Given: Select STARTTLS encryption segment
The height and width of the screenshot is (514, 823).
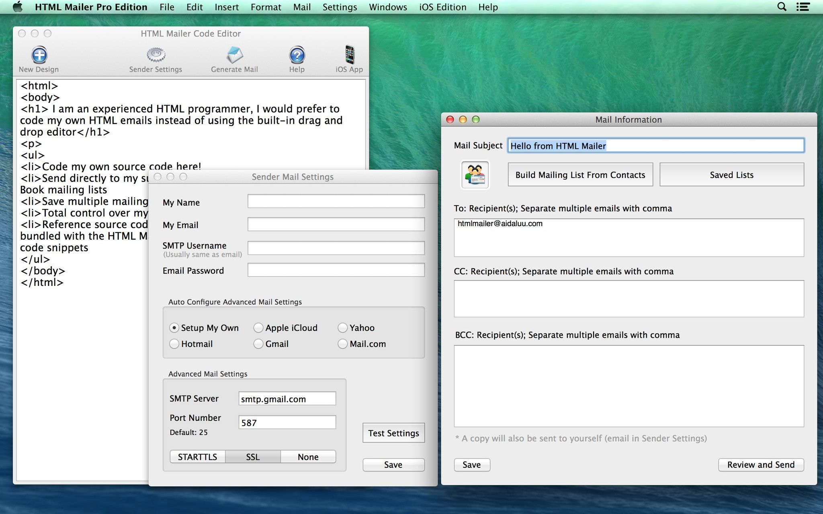Looking at the screenshot, I should point(197,457).
